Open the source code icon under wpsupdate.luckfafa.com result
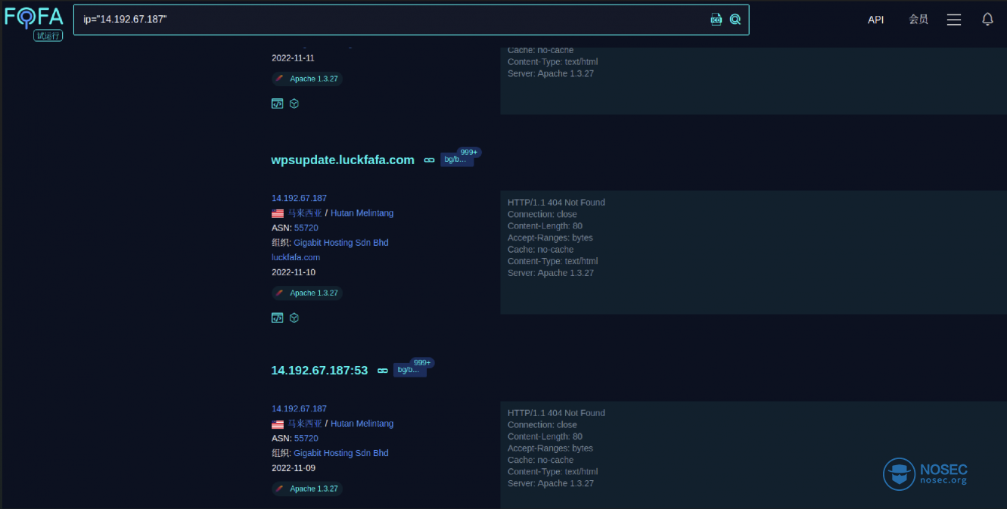The image size is (1007, 509). point(277,318)
